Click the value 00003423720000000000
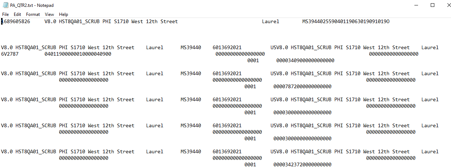The image size is (451, 167). pyautogui.click(x=302, y=165)
